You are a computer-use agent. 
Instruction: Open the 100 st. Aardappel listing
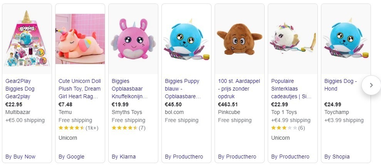pos(239,89)
